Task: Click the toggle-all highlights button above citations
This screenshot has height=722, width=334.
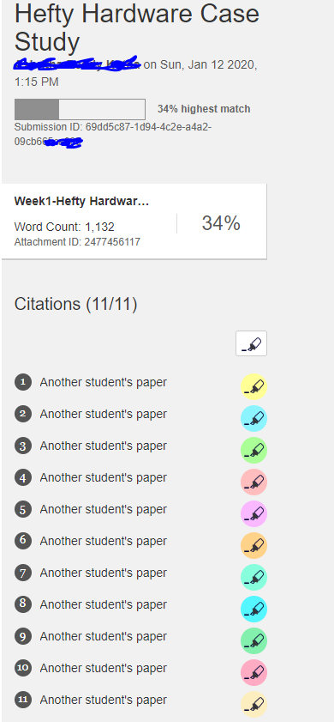Action: [251, 343]
